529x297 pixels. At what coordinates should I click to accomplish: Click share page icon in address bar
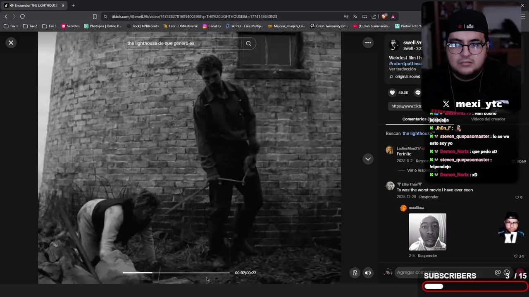point(374,16)
